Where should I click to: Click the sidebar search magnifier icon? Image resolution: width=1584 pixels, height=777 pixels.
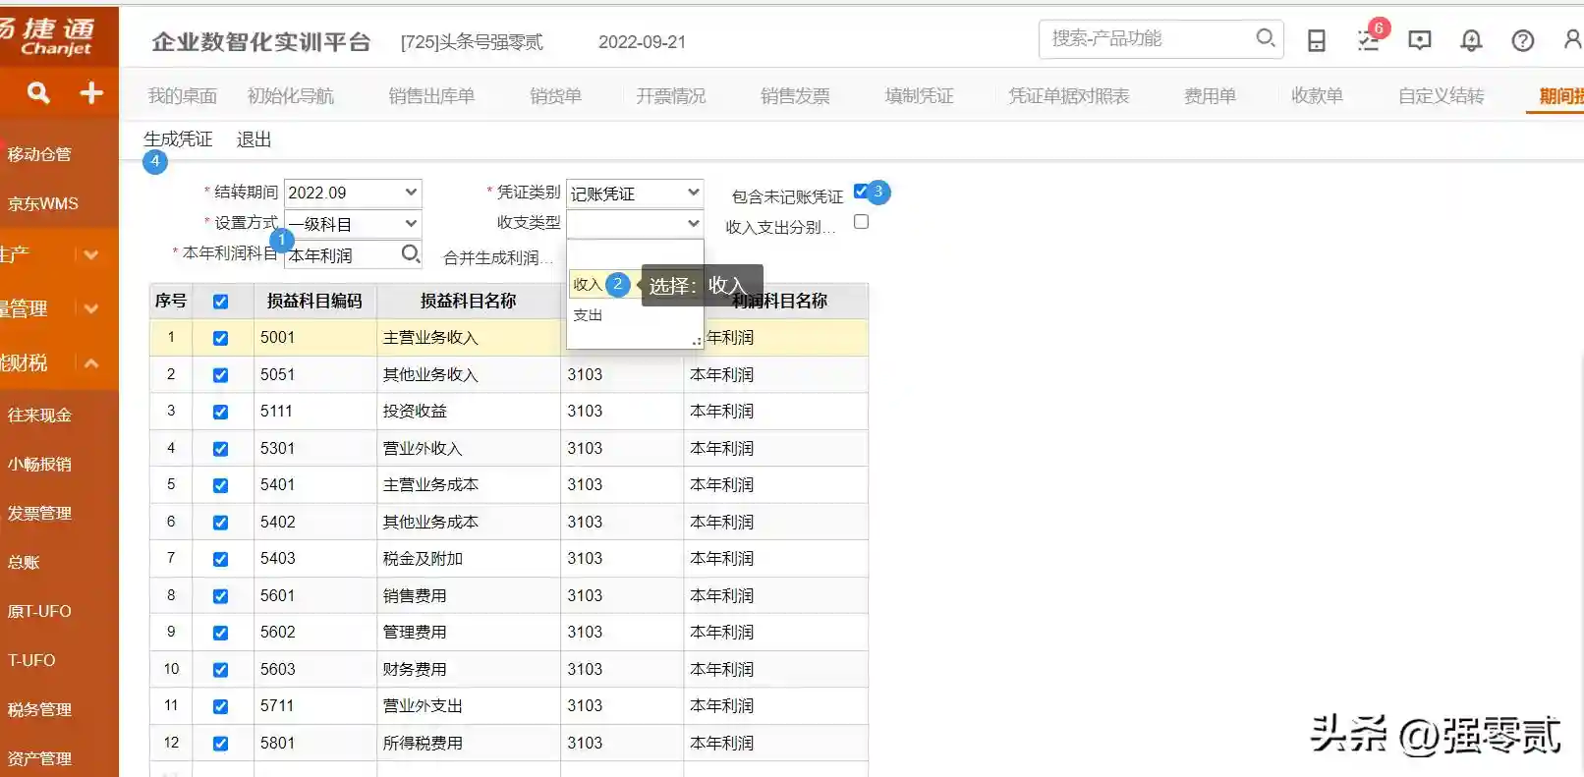click(38, 92)
